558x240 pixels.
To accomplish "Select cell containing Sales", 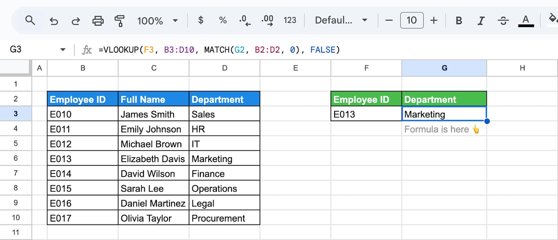I will (x=225, y=114).
